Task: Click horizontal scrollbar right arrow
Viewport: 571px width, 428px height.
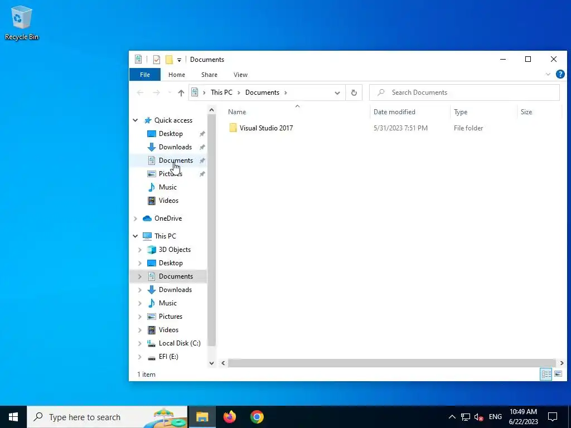Action: click(562, 363)
